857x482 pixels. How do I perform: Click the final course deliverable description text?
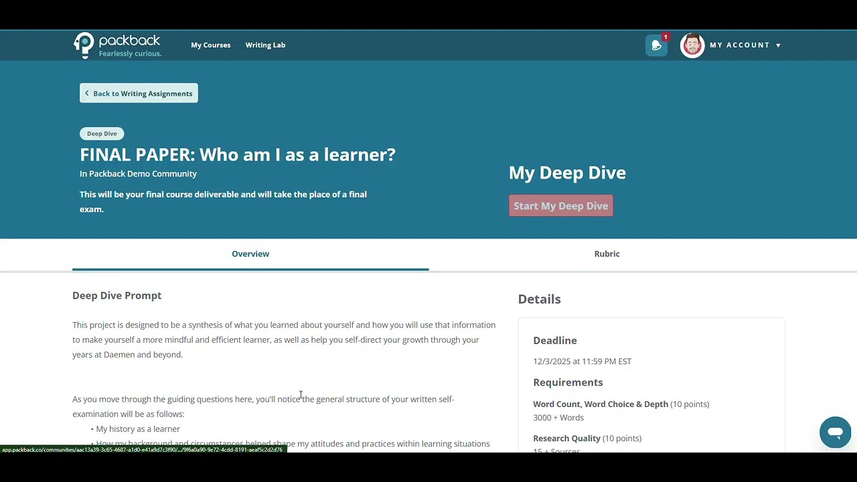[x=223, y=202]
